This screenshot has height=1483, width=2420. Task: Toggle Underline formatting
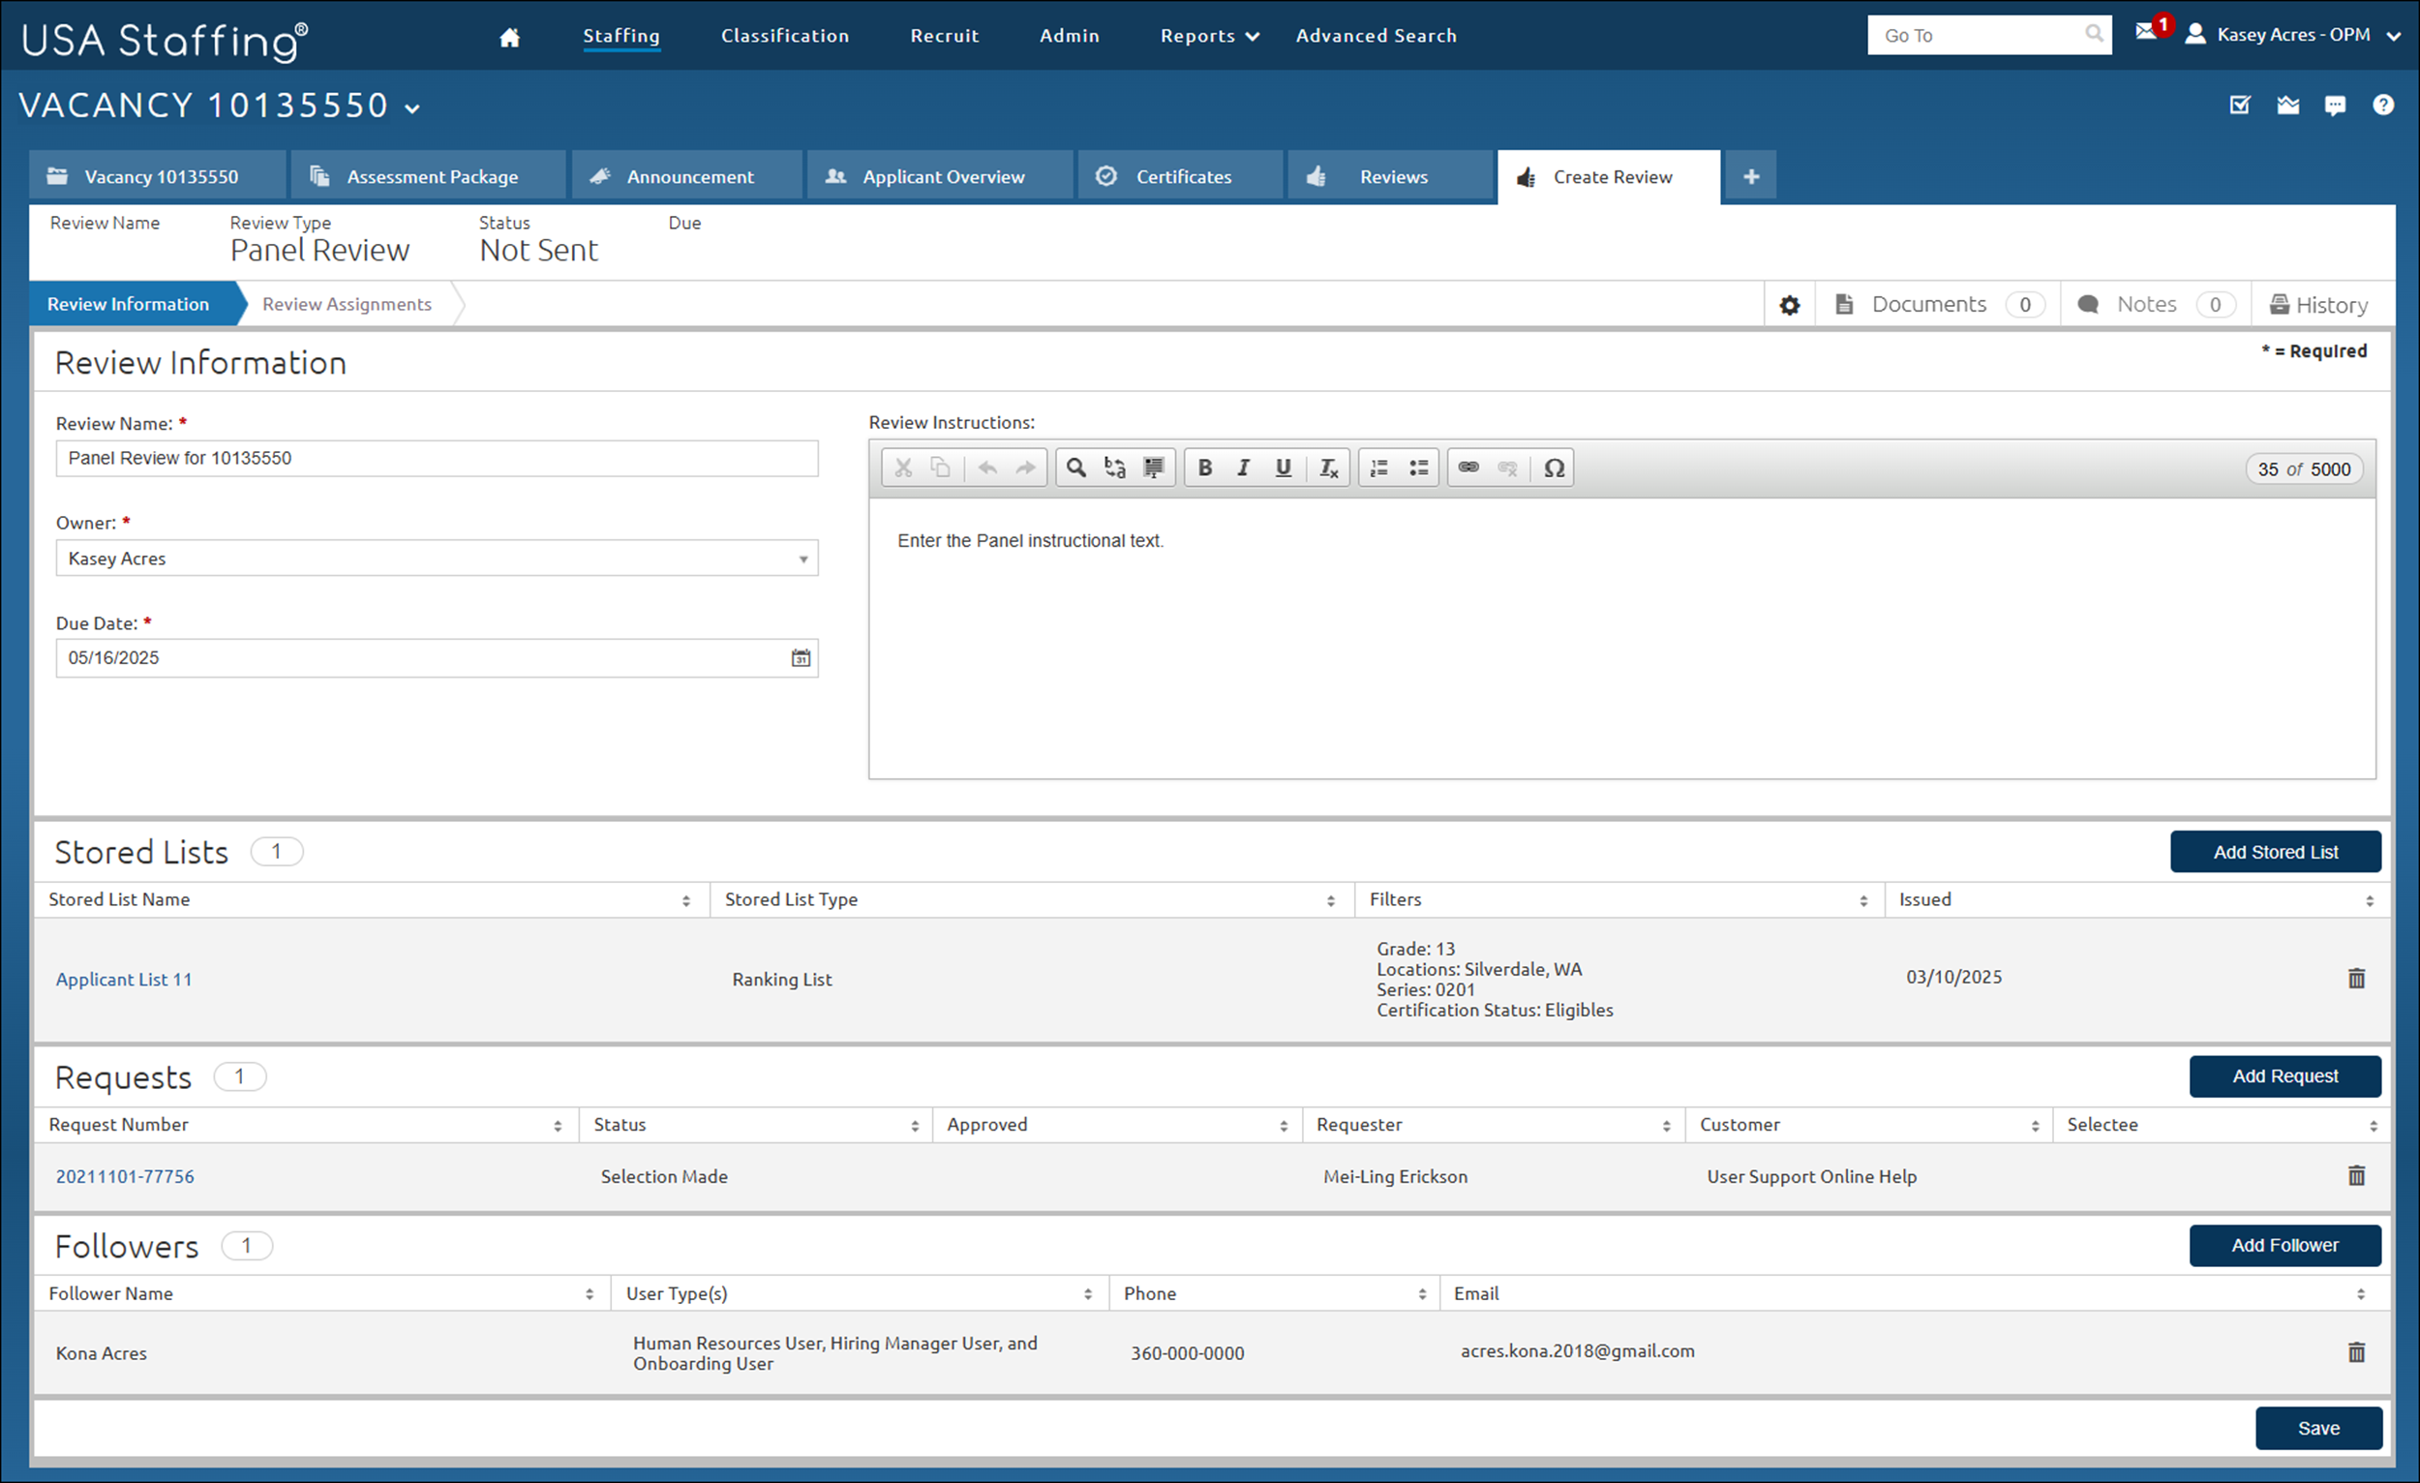tap(1283, 468)
